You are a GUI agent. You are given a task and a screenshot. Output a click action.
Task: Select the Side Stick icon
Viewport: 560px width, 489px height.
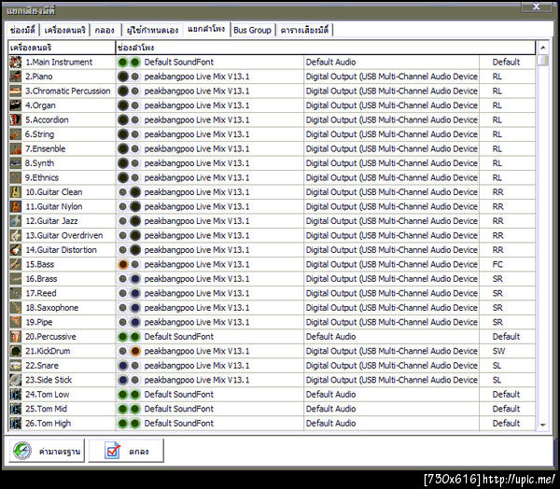click(15, 381)
